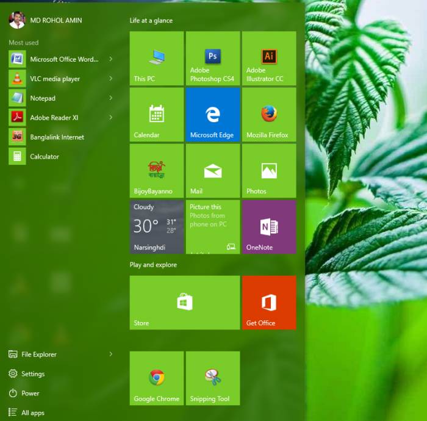
Task: Open the Store tile
Action: pyautogui.click(x=185, y=303)
